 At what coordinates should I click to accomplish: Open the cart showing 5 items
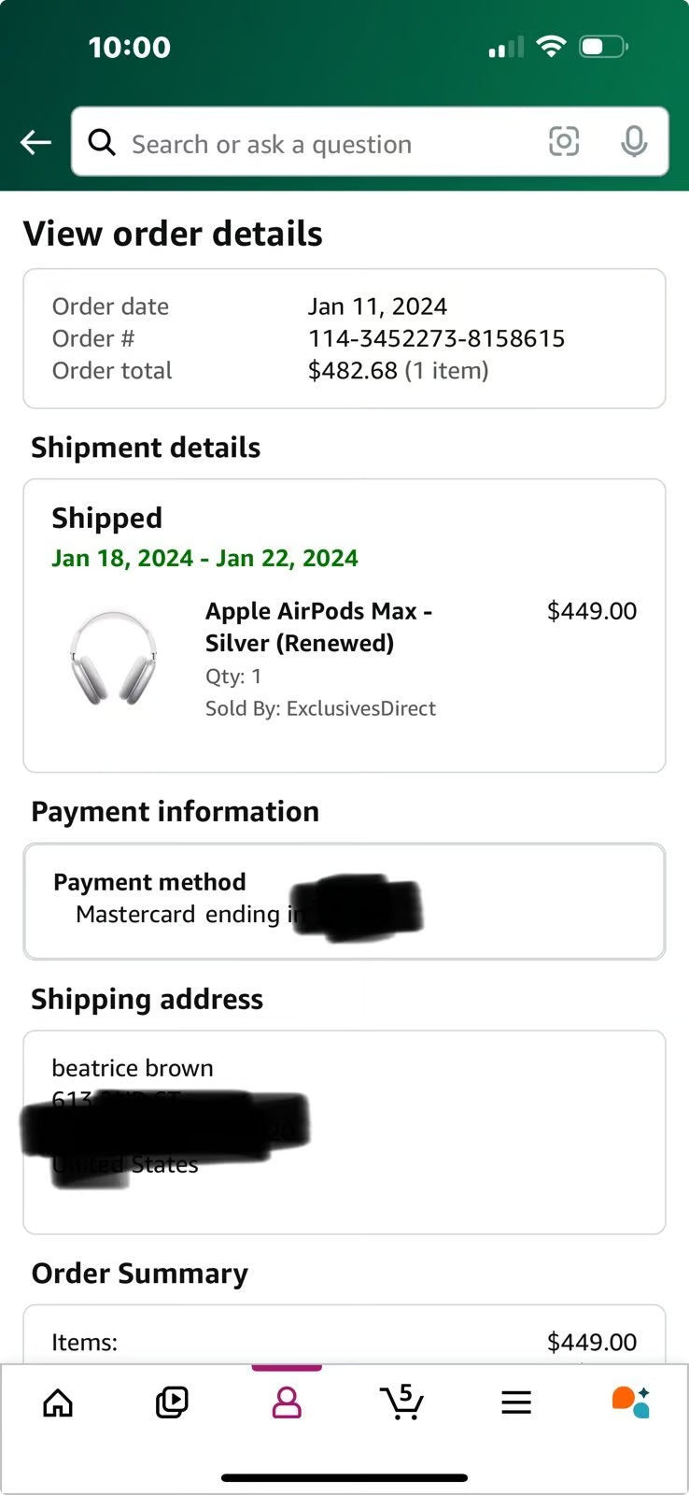pyautogui.click(x=401, y=1402)
